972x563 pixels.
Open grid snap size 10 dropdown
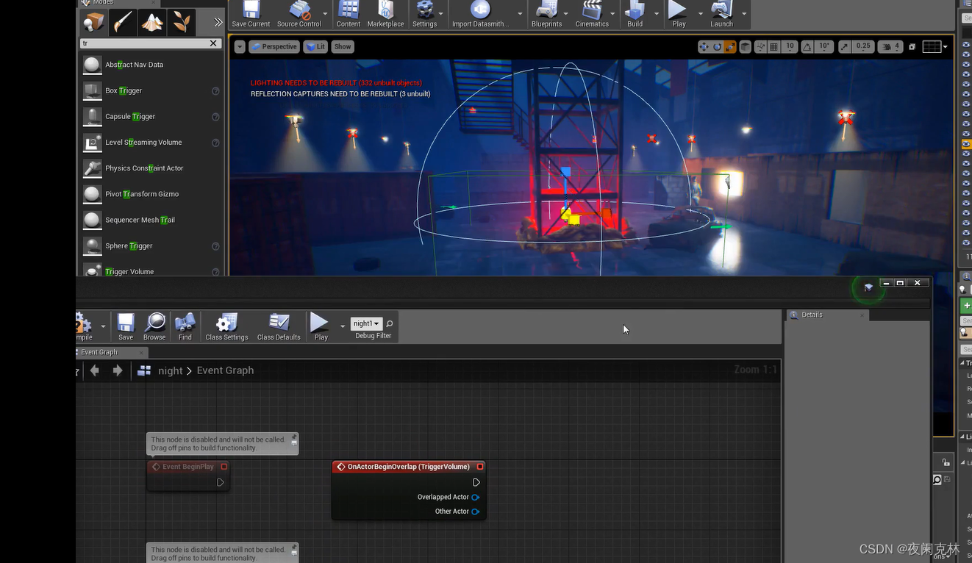(790, 46)
